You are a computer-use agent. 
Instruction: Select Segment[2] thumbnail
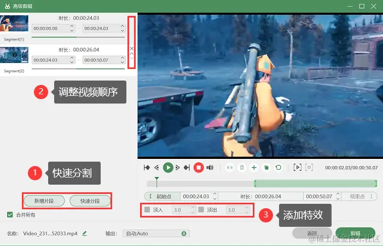pyautogui.click(x=14, y=55)
